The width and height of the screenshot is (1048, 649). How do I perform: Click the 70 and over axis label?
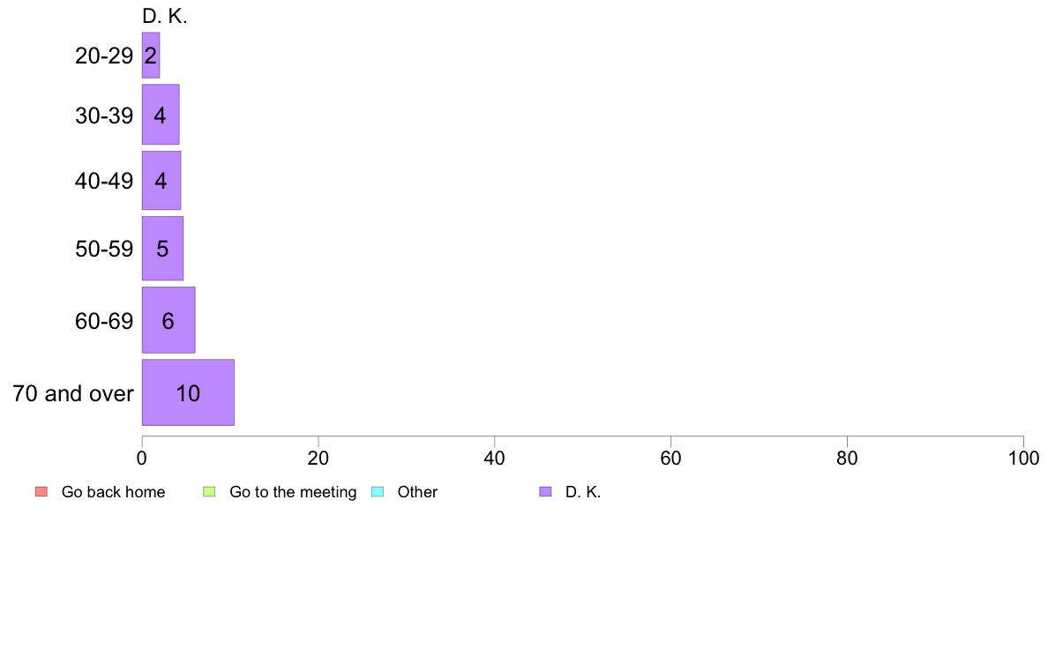(73, 393)
